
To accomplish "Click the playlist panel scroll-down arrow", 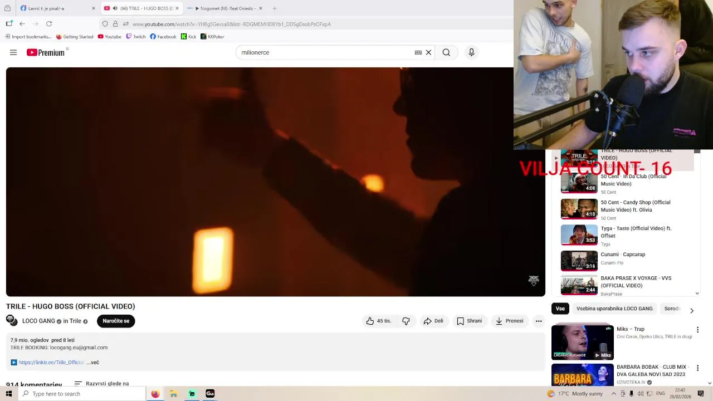I will pyautogui.click(x=697, y=294).
